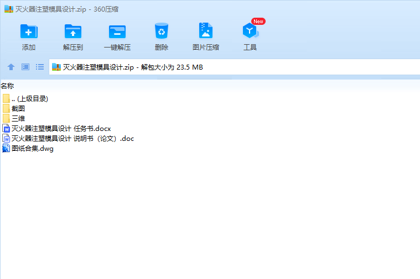
Task: Click the 截图 folder icon
Action: 6,109
